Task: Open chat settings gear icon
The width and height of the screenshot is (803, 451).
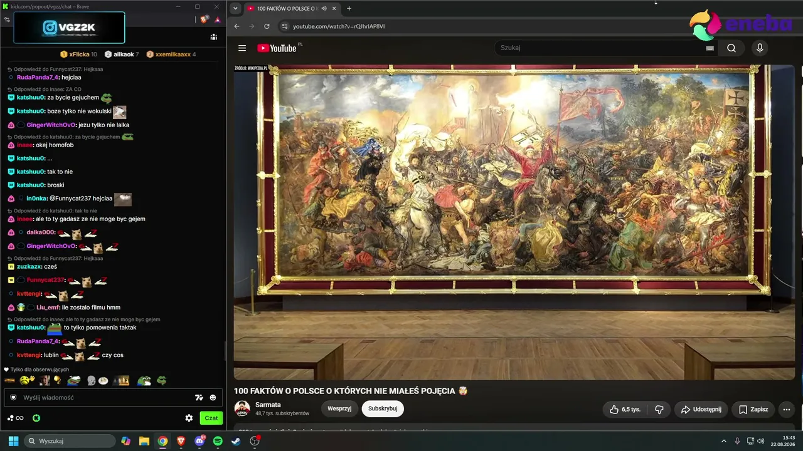Action: (x=189, y=418)
